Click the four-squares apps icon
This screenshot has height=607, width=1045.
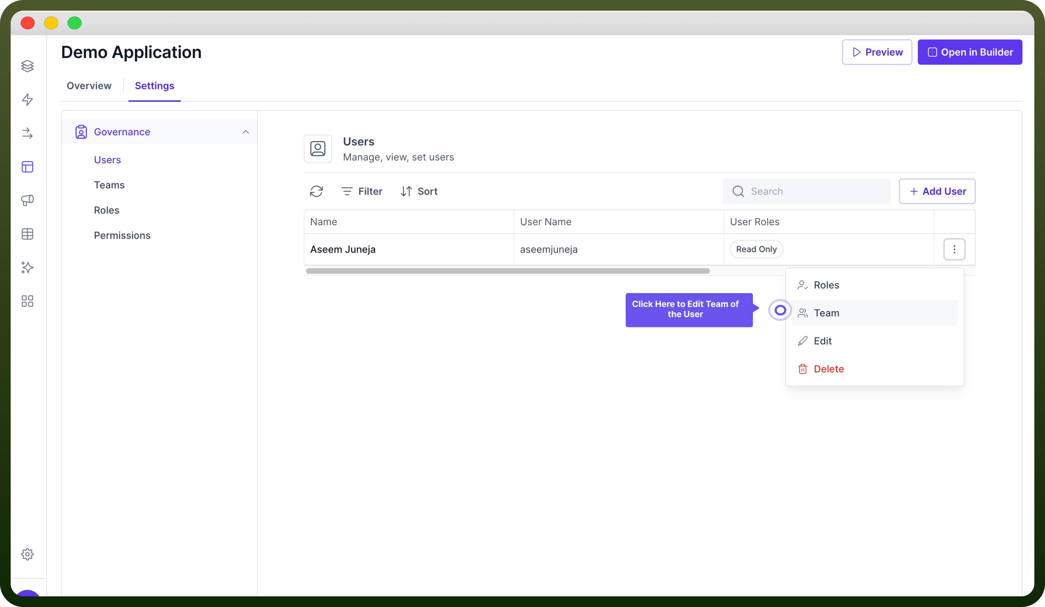27,301
